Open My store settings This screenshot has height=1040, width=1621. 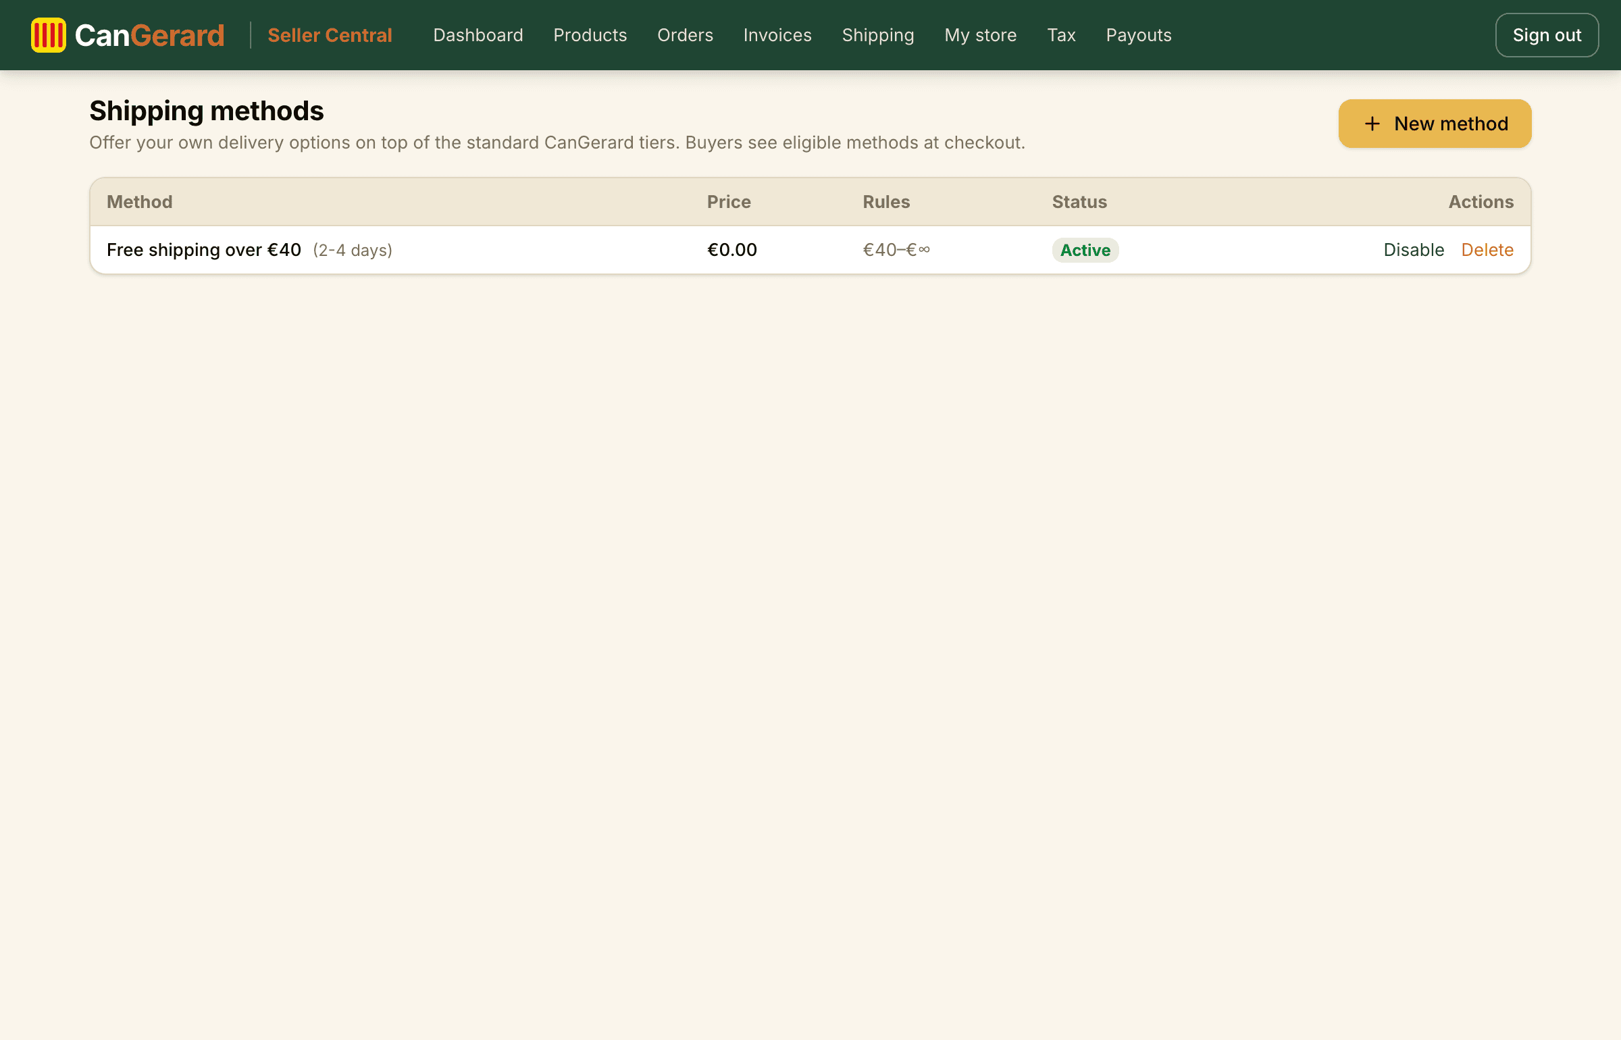(981, 35)
